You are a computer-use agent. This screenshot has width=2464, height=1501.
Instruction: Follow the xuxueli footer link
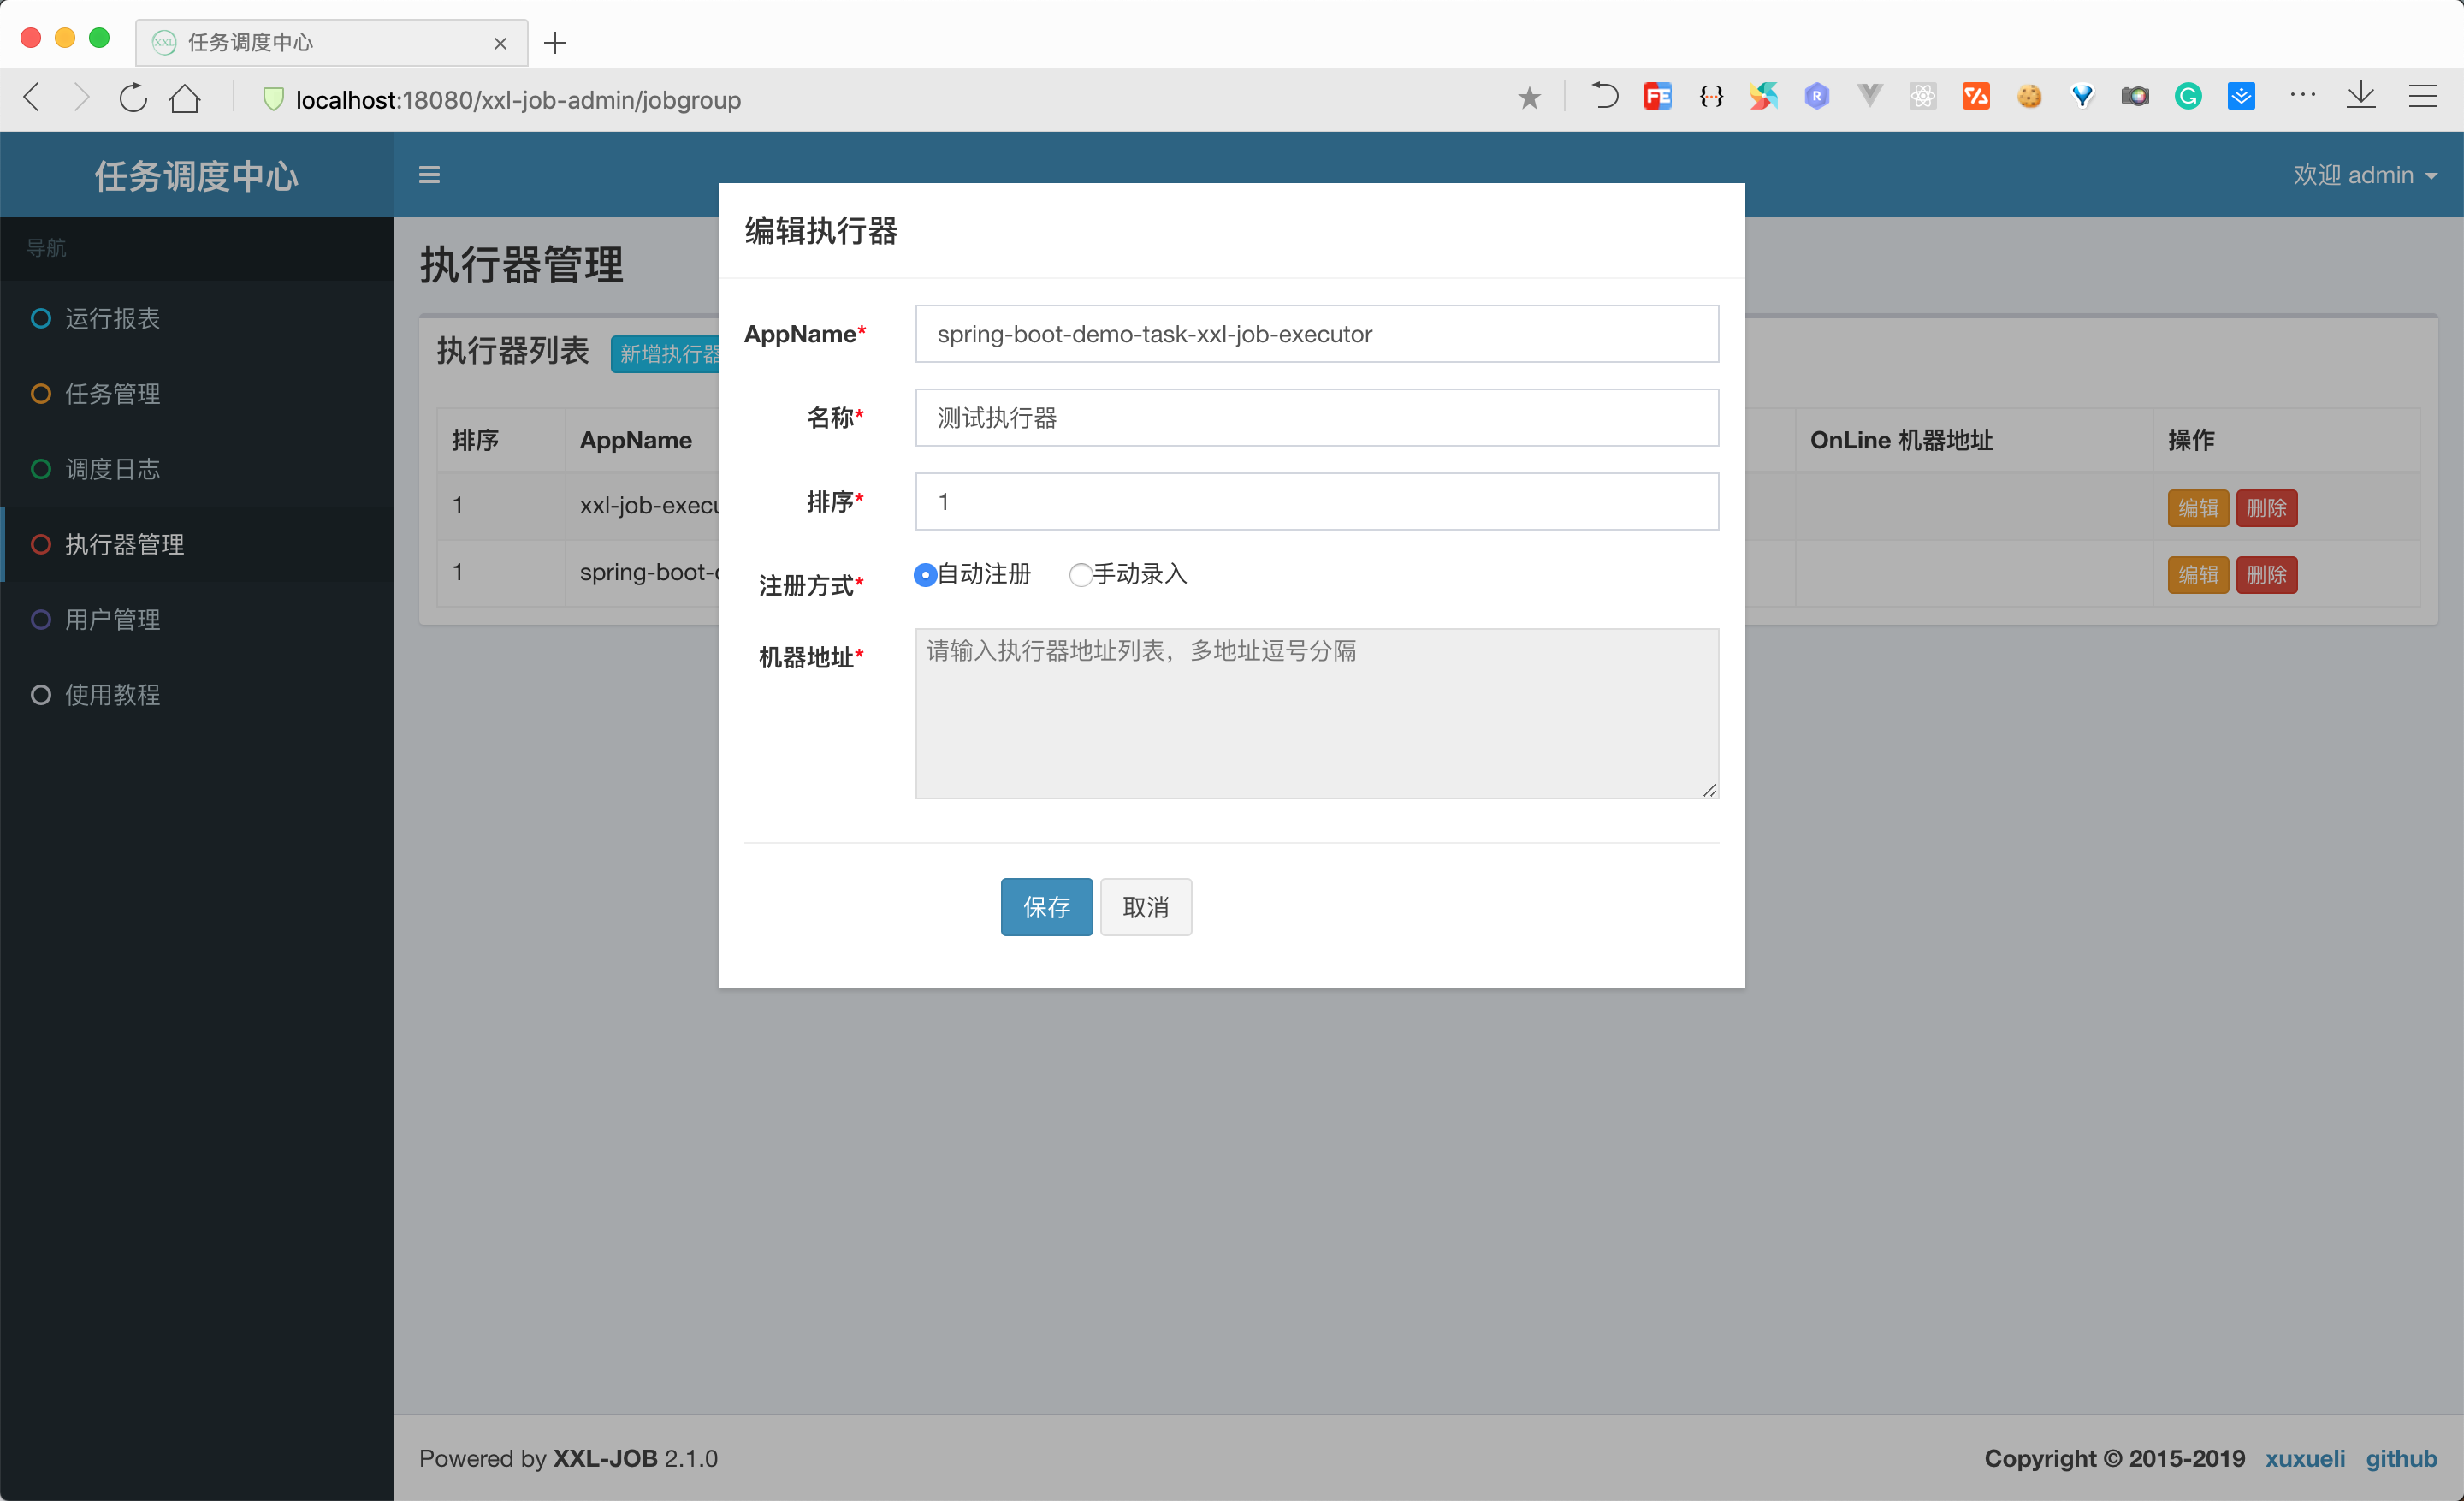tap(2304, 1458)
